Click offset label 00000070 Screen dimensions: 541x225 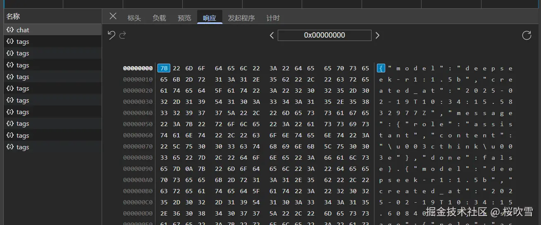coord(138,146)
